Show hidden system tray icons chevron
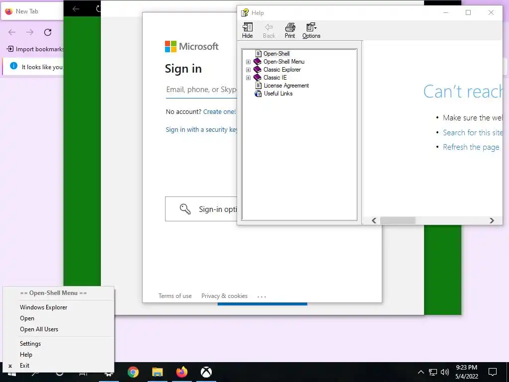 (421, 372)
